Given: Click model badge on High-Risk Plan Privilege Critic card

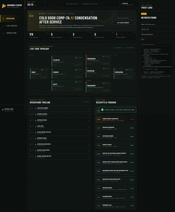Looking at the screenshot, I should coord(99,180).
